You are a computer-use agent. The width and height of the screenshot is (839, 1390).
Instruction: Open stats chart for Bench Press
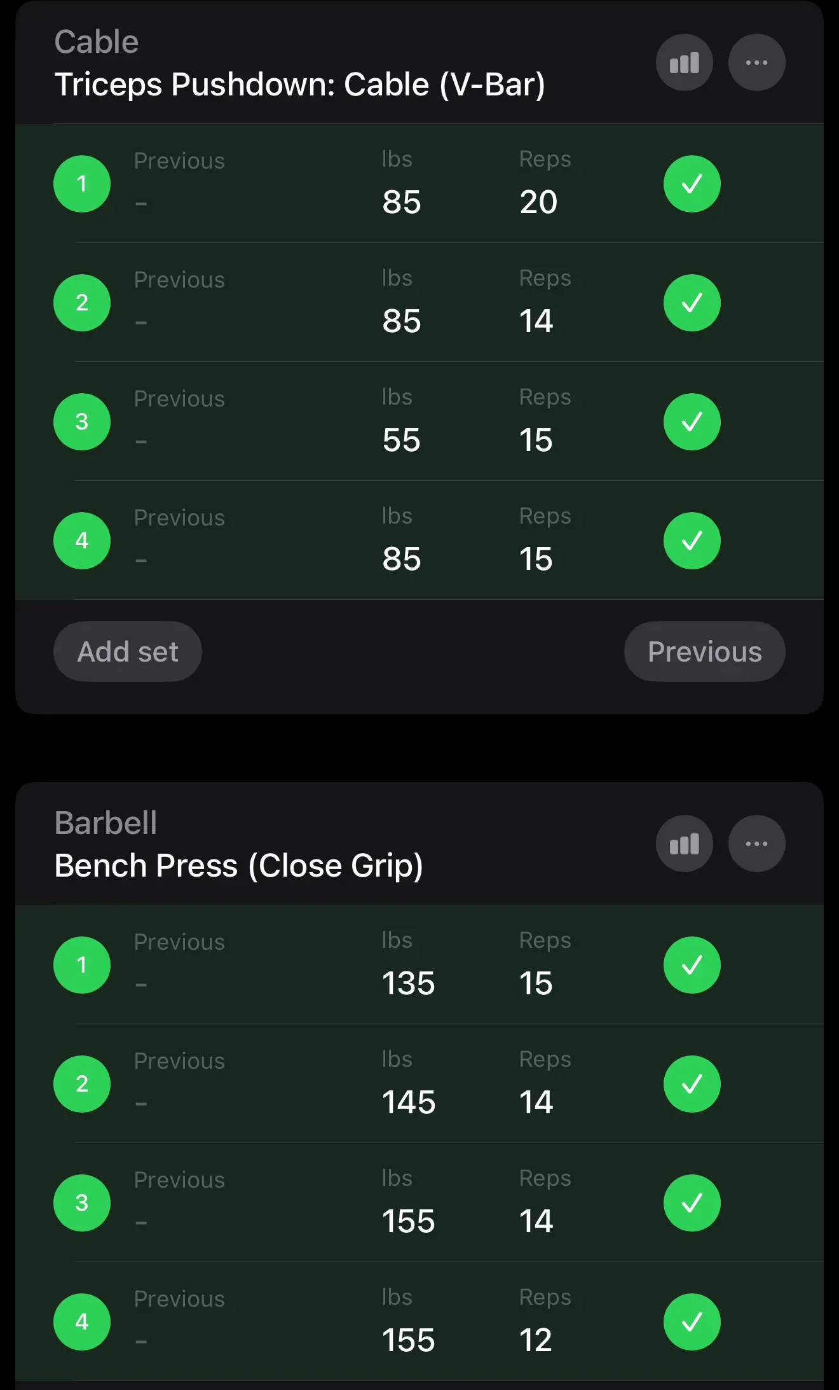[x=684, y=844]
